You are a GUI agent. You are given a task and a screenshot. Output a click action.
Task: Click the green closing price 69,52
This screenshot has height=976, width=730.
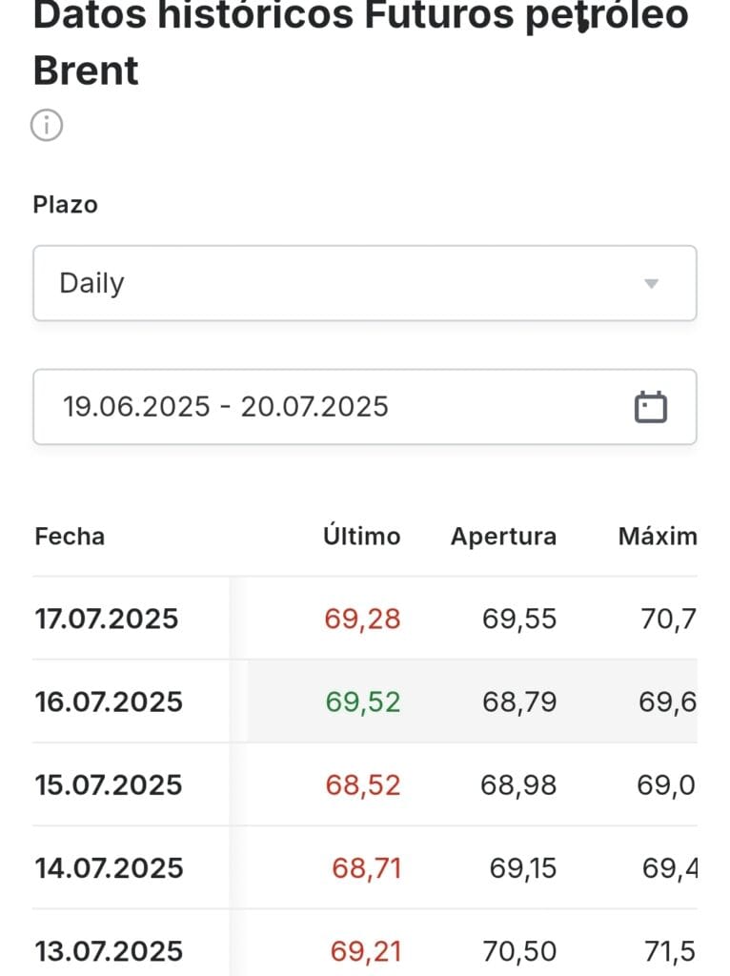pyautogui.click(x=362, y=702)
